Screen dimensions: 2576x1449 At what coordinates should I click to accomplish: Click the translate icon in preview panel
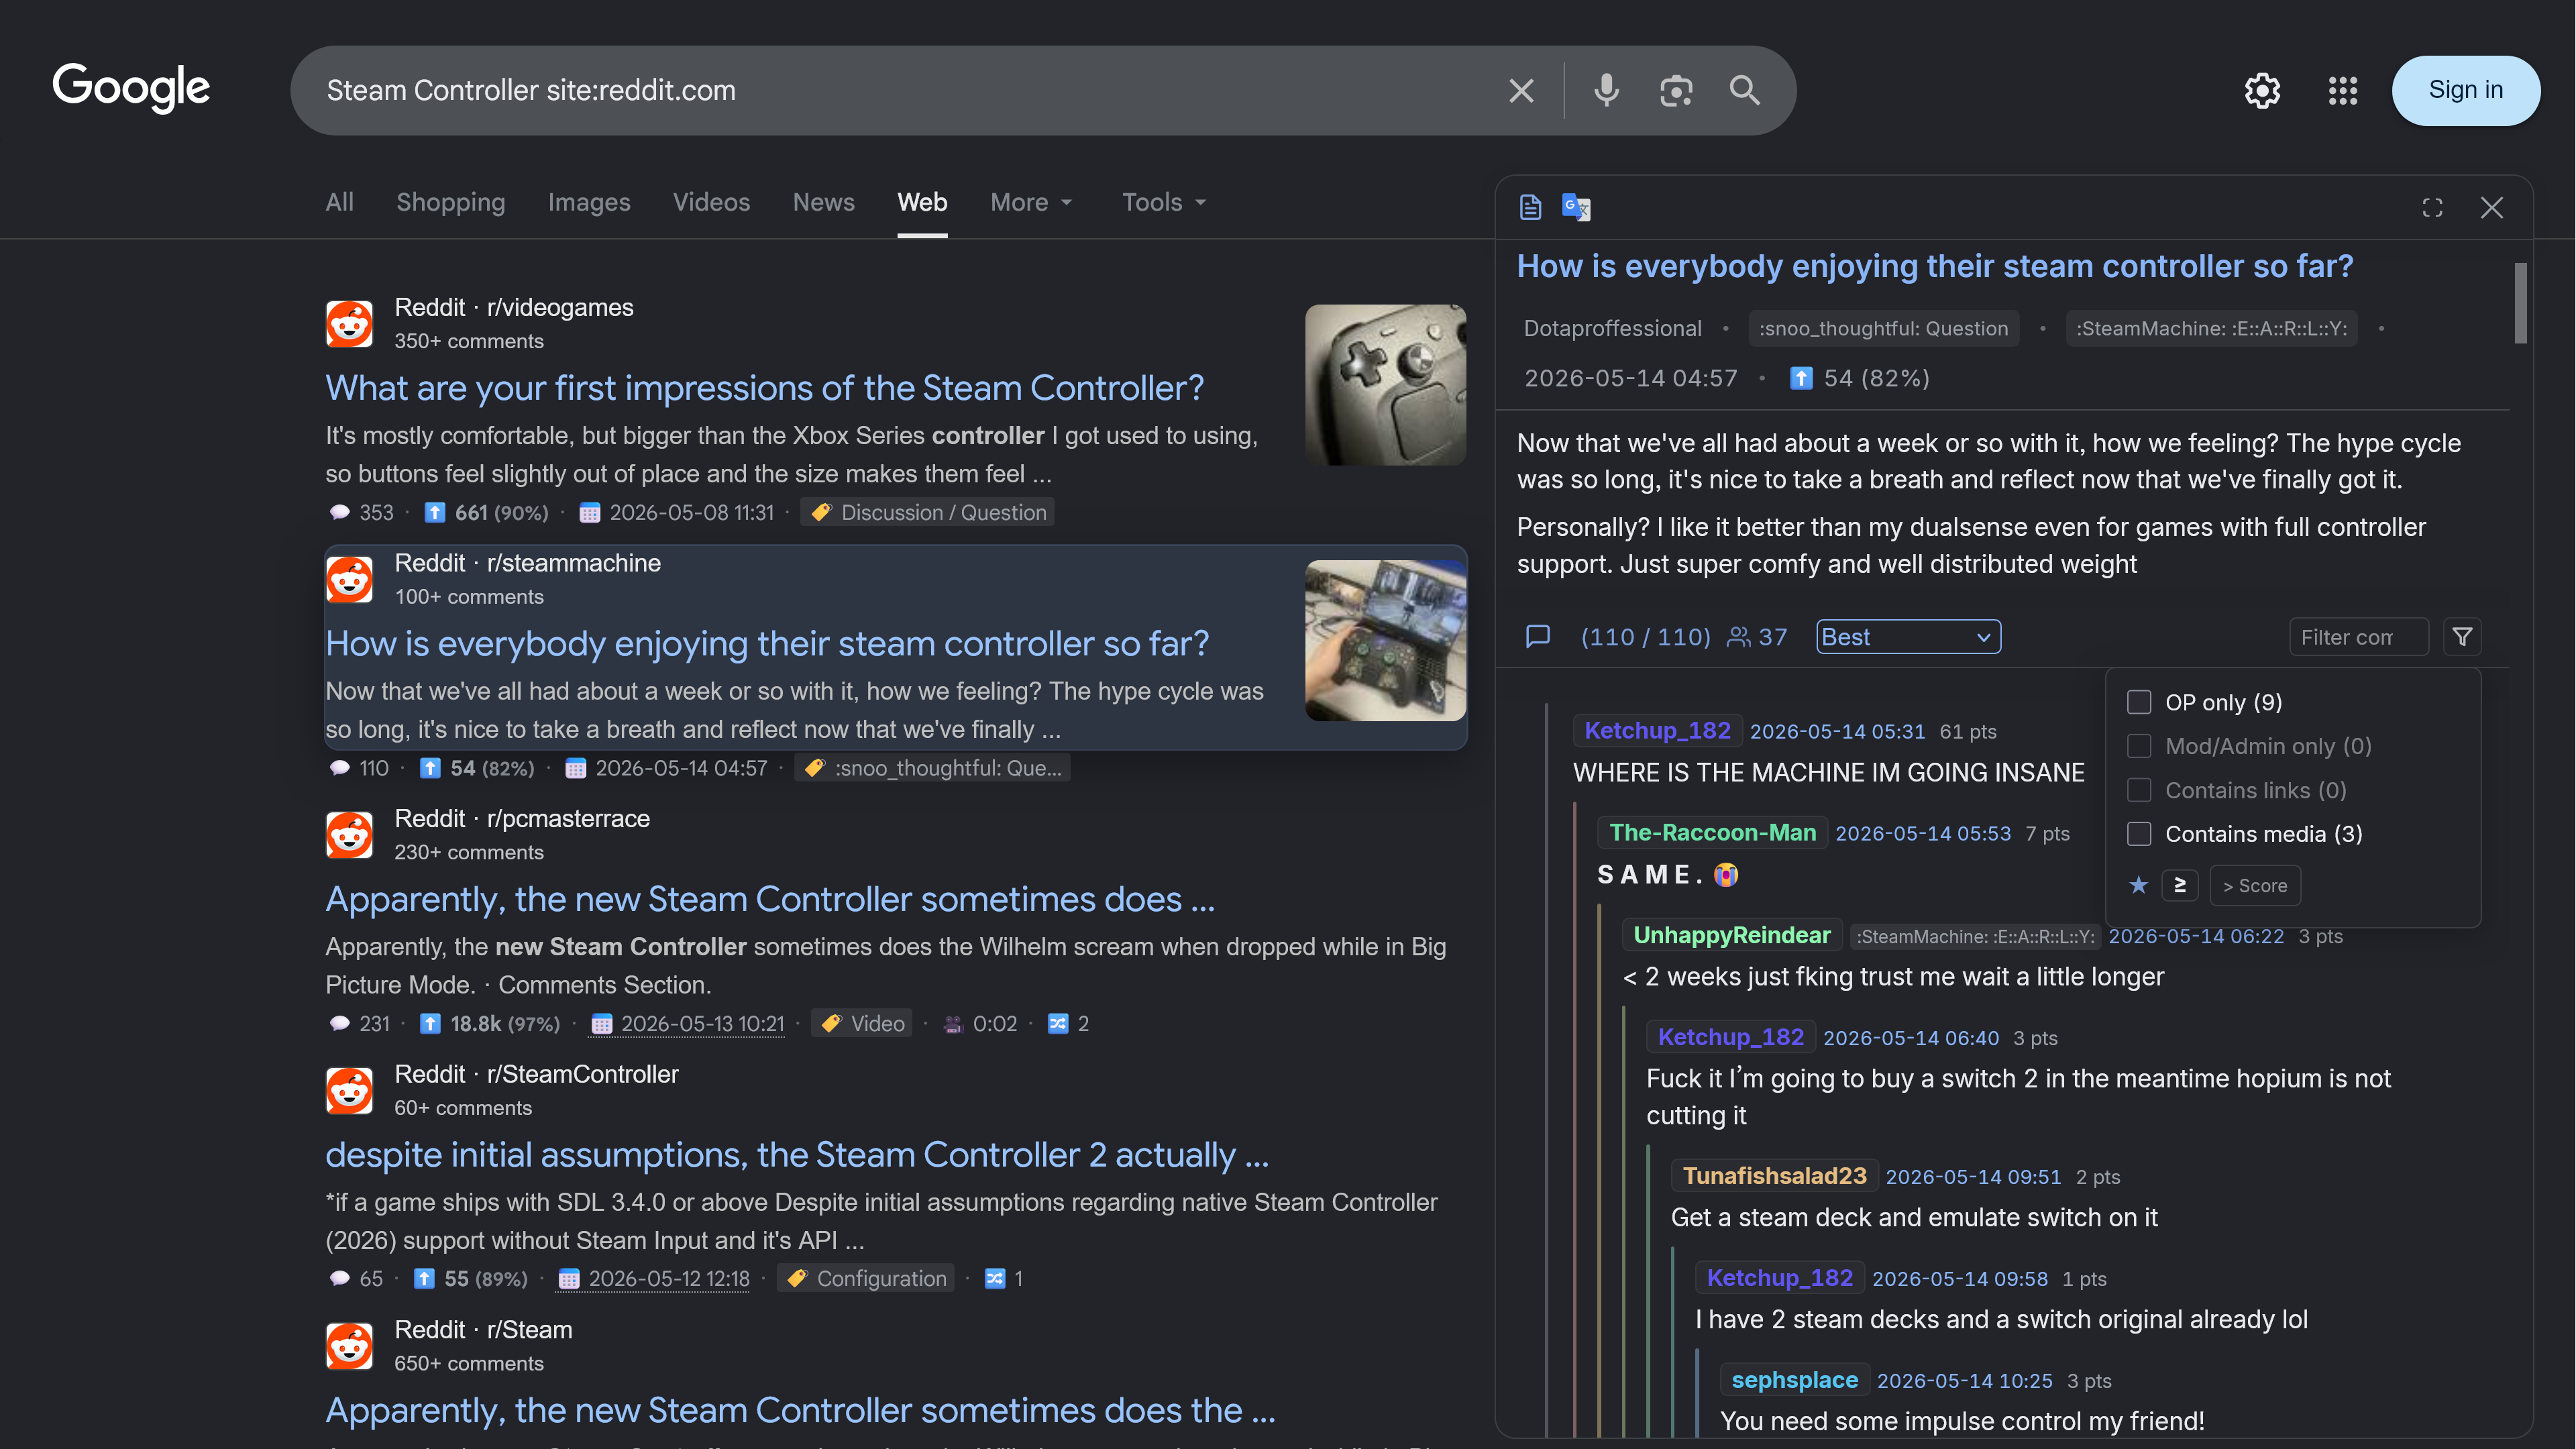1576,207
